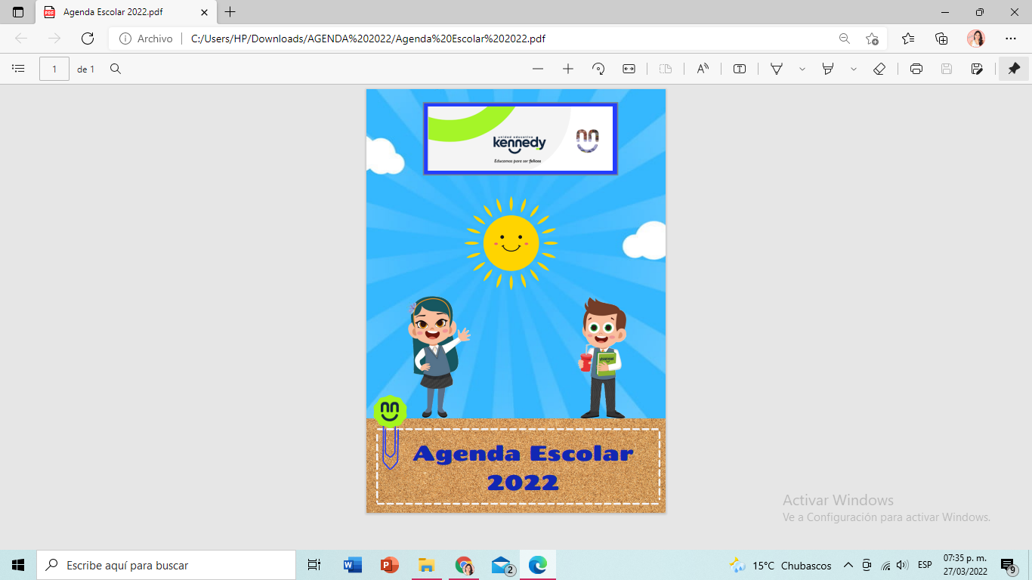Select the Add text tool
This screenshot has width=1032, height=580.
tap(739, 68)
